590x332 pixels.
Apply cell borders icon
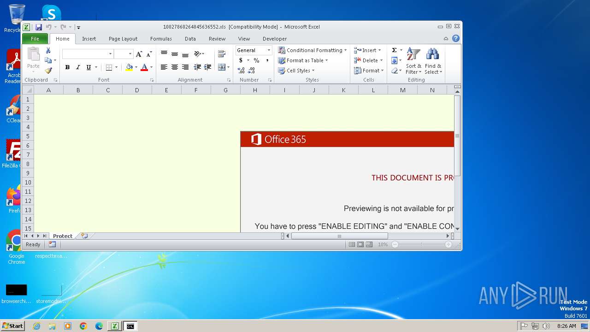tap(109, 67)
